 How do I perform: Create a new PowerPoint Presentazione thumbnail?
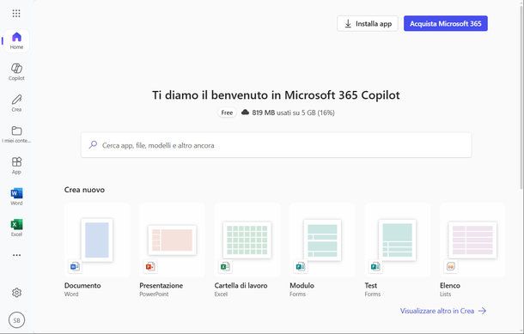pyautogui.click(x=172, y=240)
